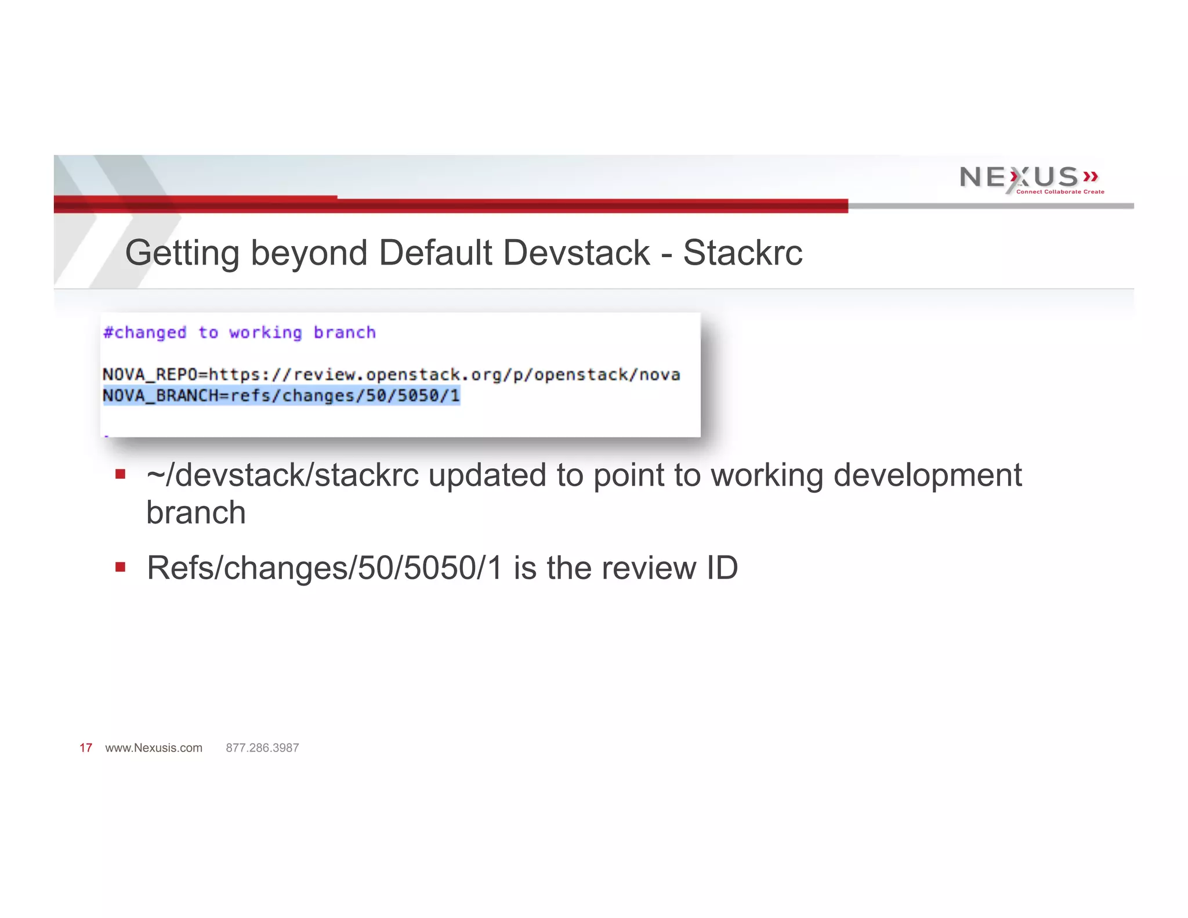This screenshot has height=918, width=1188.
Task: Click the slide title 'Getting beyond Default Devstack - Stackrc'
Action: (463, 253)
